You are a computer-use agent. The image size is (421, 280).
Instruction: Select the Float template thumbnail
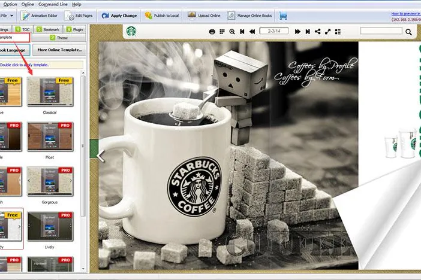pyautogui.click(x=50, y=136)
